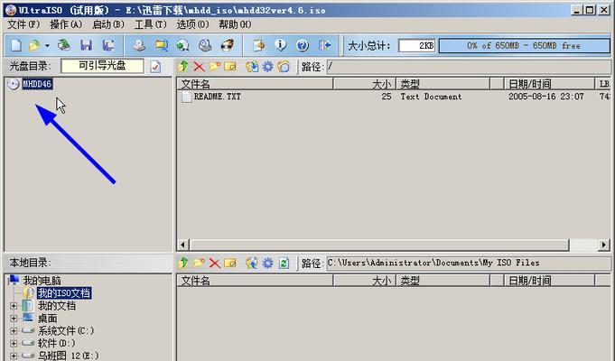The width and height of the screenshot is (615, 361).
Task: Expand the 软件(D:) drive node
Action: click(x=14, y=343)
